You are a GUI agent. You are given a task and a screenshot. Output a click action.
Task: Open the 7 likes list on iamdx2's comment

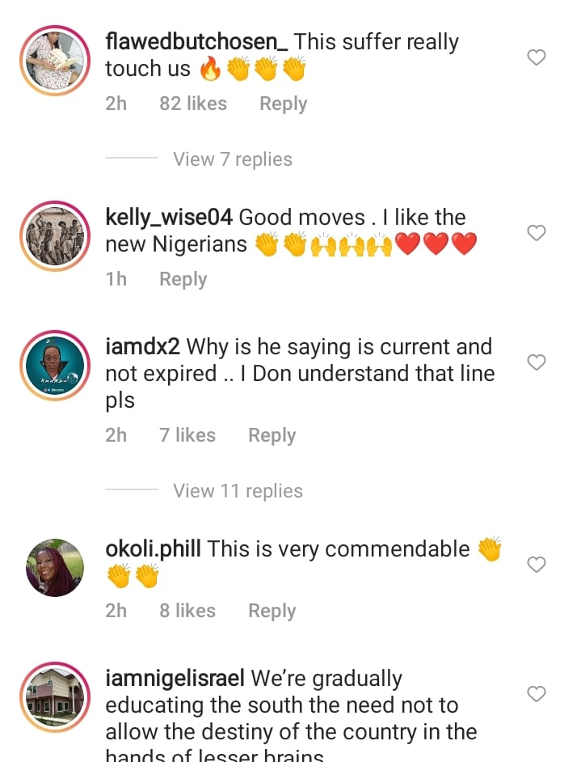pyautogui.click(x=187, y=435)
